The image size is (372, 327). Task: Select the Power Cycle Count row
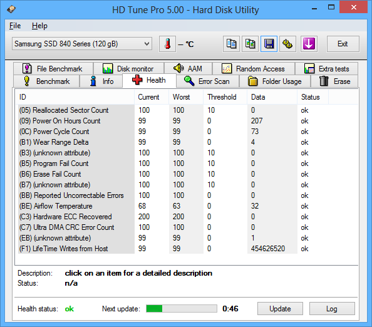[x=173, y=132]
